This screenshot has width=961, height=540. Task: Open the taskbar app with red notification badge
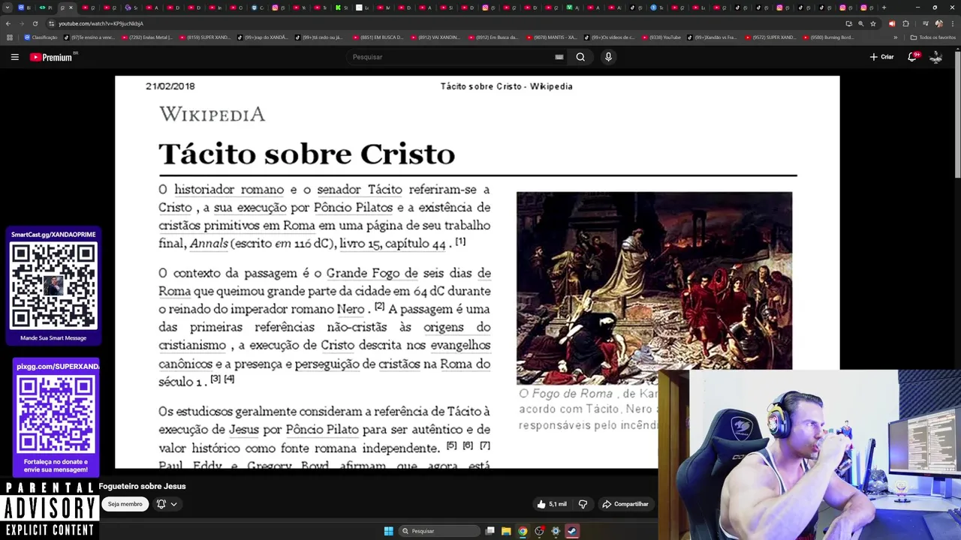539,531
